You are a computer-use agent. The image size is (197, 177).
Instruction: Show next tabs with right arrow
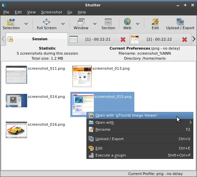[194, 39]
